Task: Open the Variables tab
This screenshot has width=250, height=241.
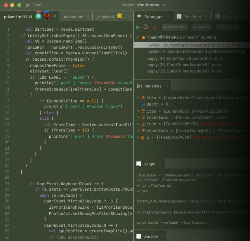Action: pos(153,86)
